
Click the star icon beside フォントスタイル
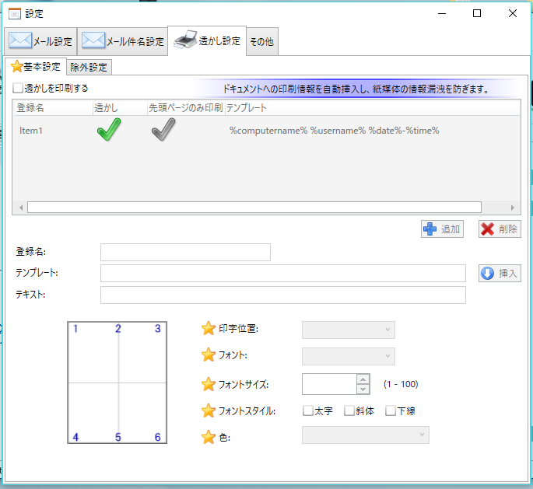click(x=209, y=410)
